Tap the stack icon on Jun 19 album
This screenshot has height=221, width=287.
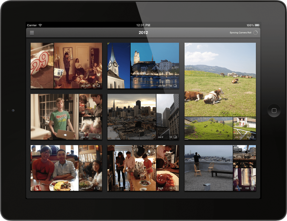[98, 137]
